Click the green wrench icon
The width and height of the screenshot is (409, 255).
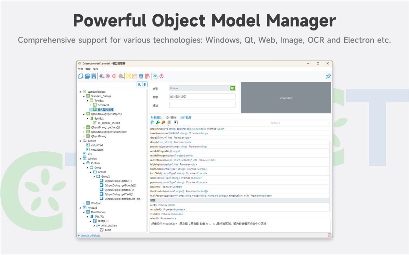(x=158, y=122)
